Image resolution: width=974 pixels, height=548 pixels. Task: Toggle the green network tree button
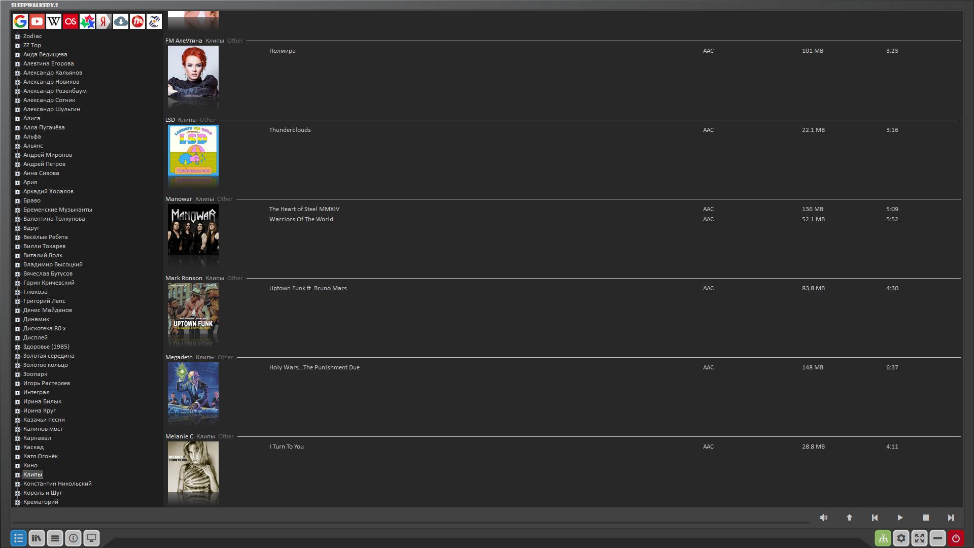tap(883, 538)
